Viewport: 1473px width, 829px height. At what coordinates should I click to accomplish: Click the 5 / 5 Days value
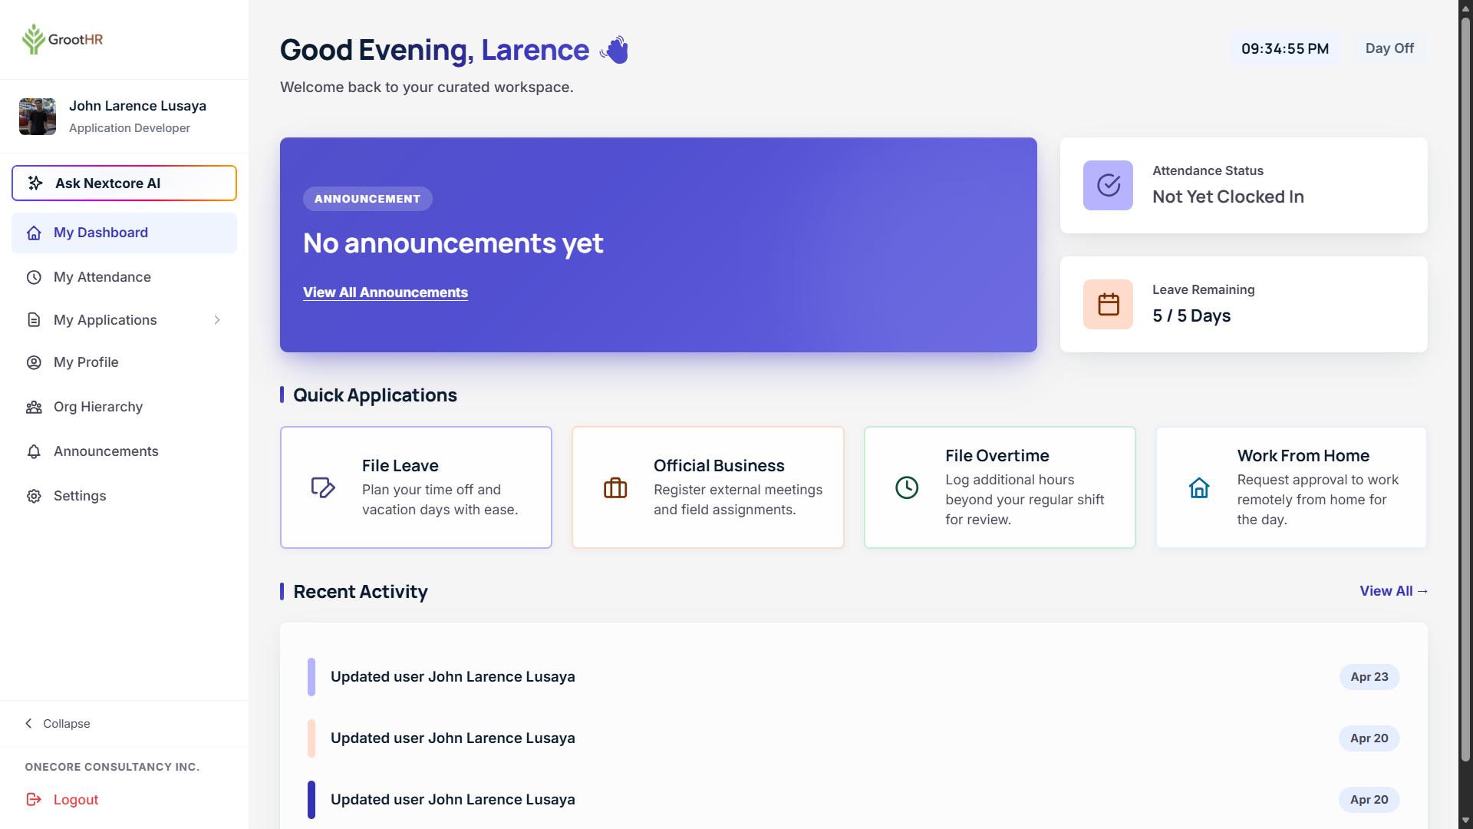pyautogui.click(x=1191, y=315)
